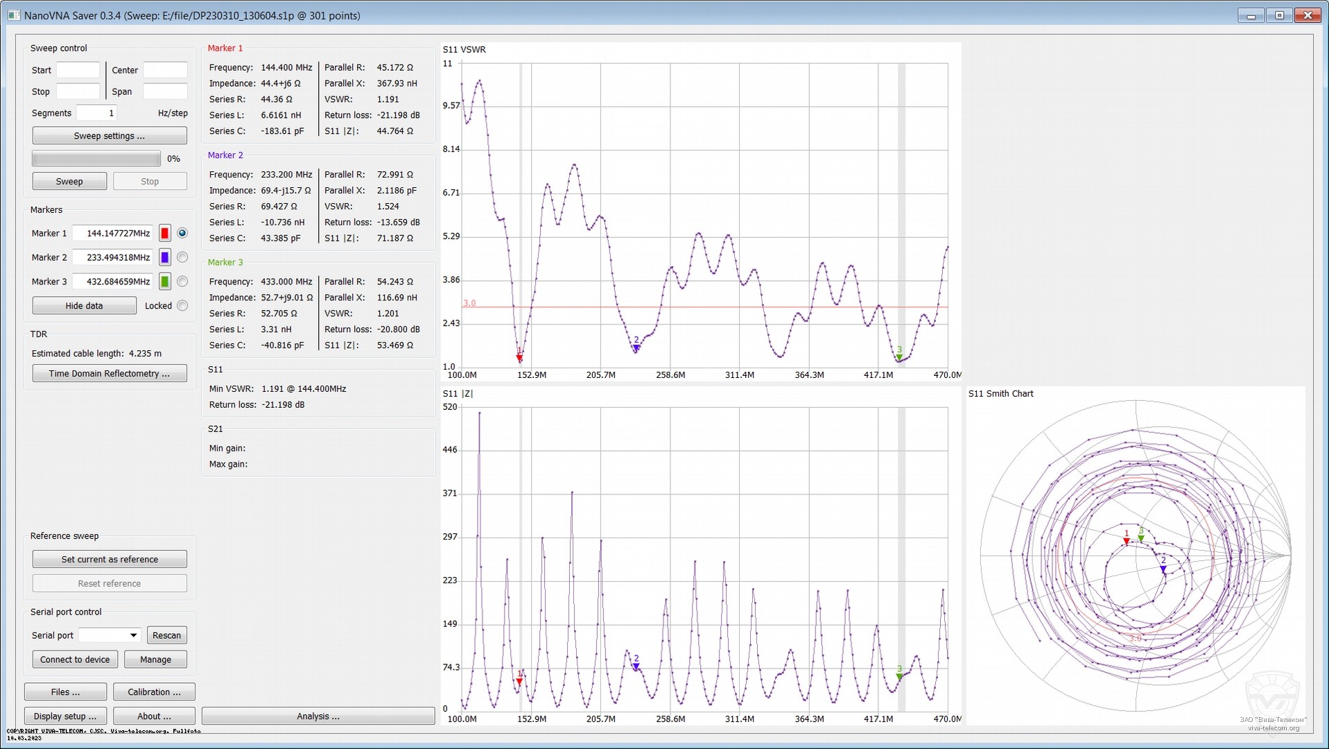Image resolution: width=1329 pixels, height=749 pixels.
Task: Open the Files dialog
Action: pos(65,692)
